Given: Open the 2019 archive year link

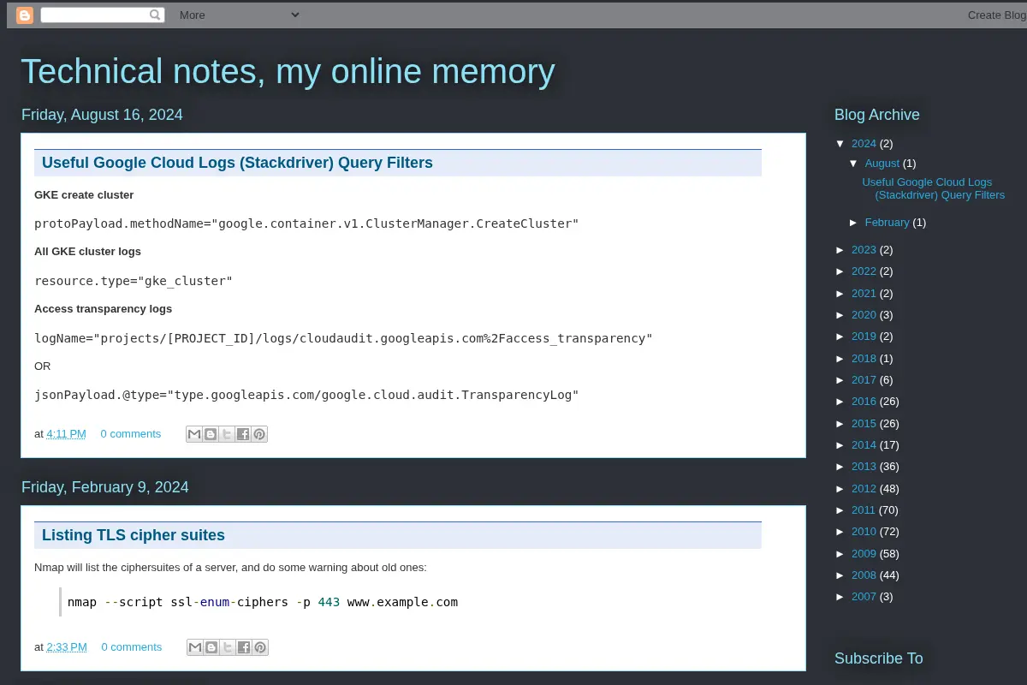Looking at the screenshot, I should pyautogui.click(x=864, y=337).
